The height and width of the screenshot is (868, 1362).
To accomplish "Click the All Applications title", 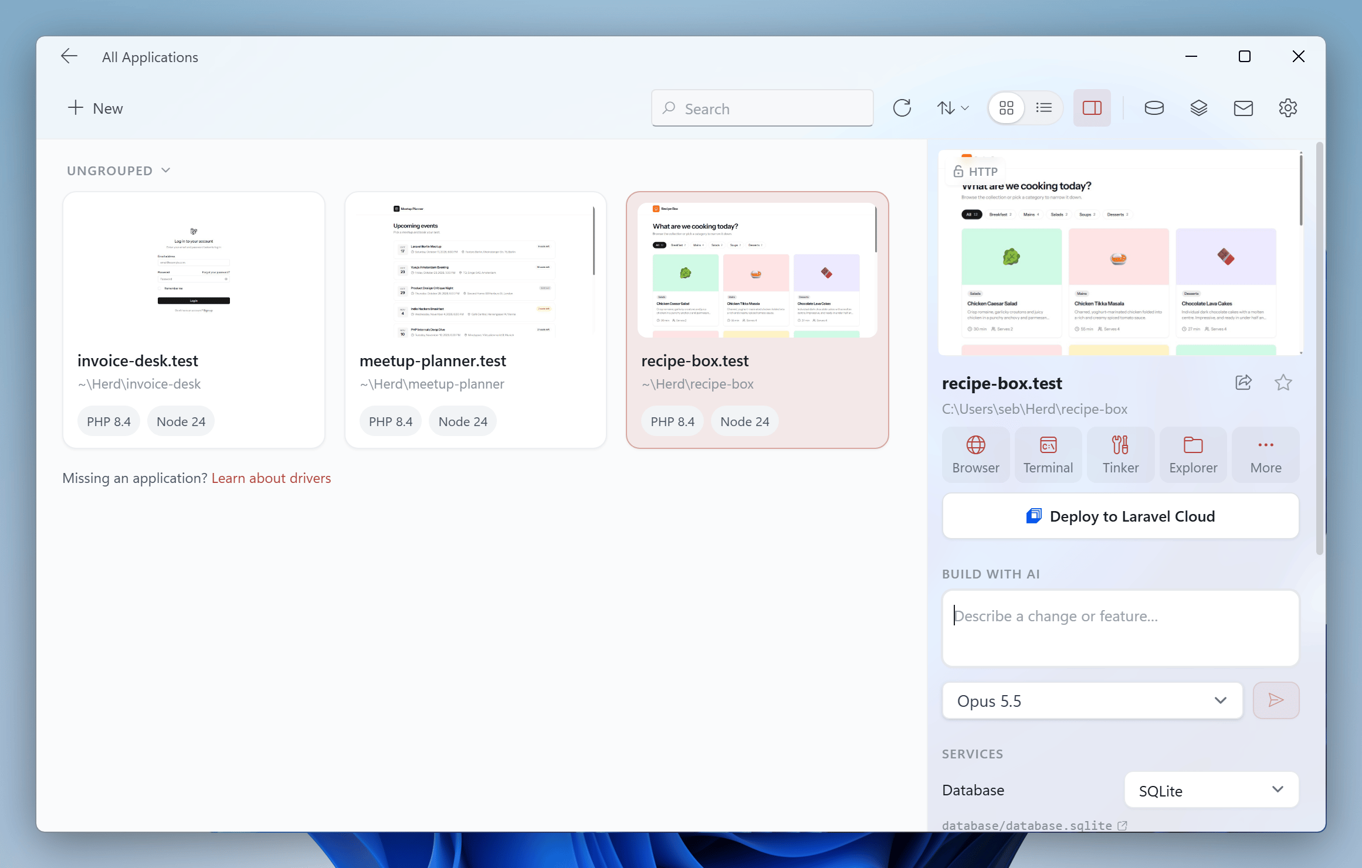I will click(x=150, y=57).
